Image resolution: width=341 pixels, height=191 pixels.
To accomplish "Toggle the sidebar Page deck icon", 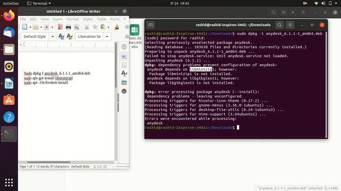I will [x=124, y=65].
